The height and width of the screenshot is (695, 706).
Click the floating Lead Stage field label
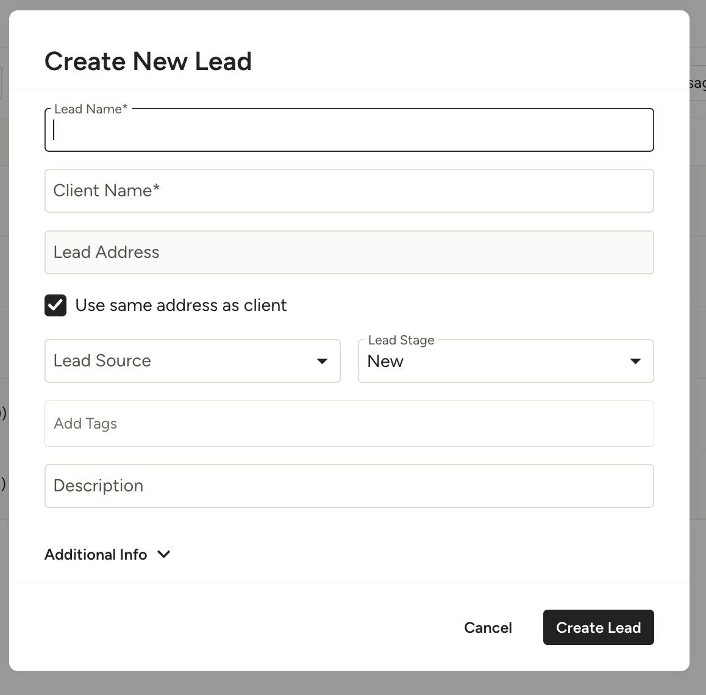click(x=401, y=340)
